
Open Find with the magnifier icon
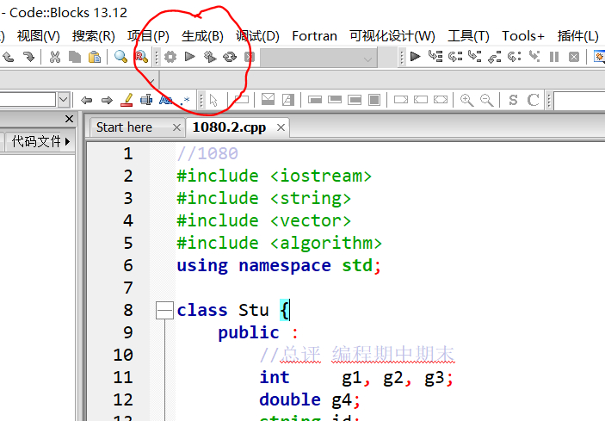click(x=120, y=57)
